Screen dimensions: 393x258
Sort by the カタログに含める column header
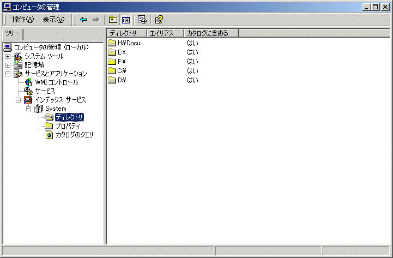pos(211,33)
